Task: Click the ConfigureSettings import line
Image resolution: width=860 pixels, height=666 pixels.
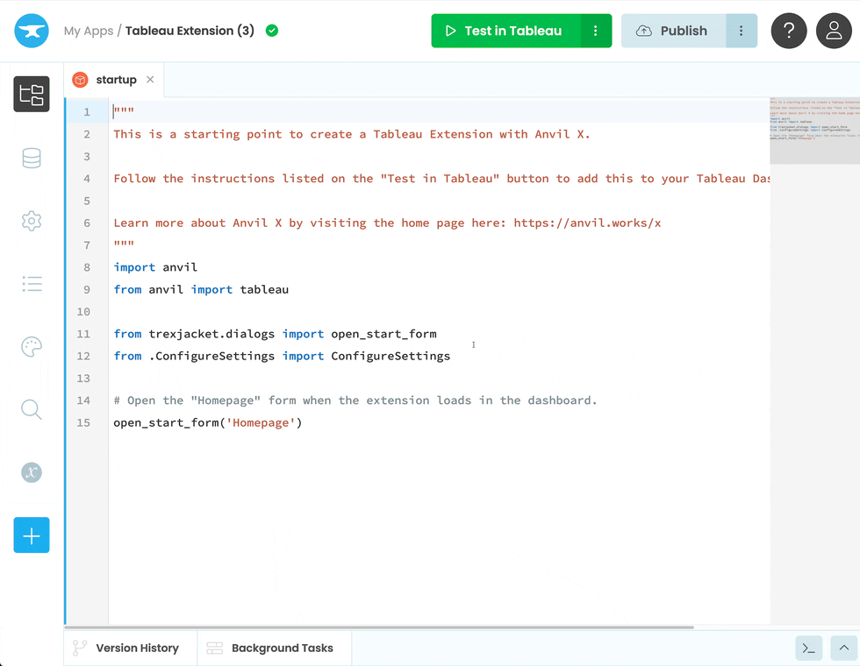Action: (x=282, y=356)
